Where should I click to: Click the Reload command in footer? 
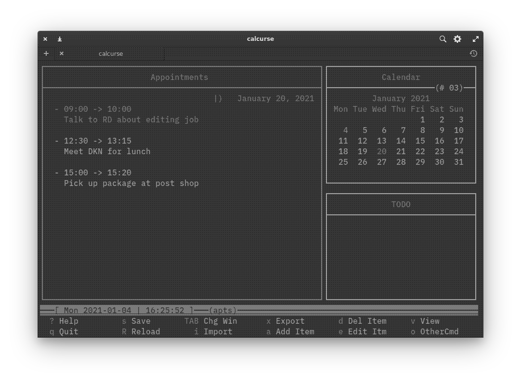(145, 332)
